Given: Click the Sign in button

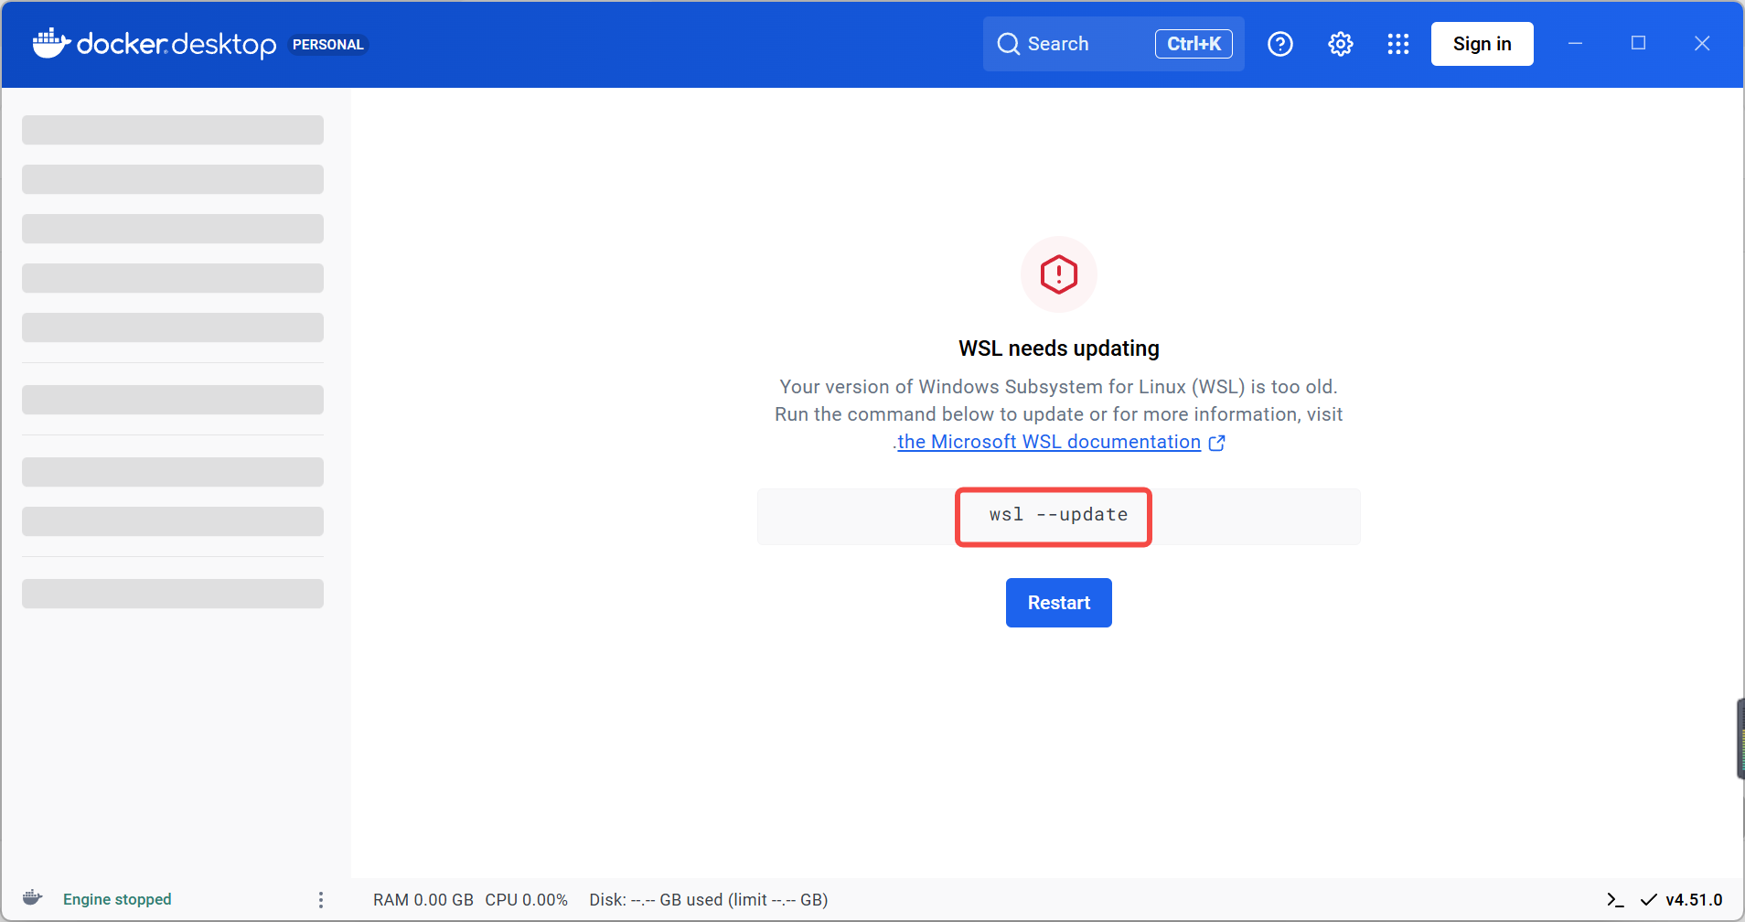Looking at the screenshot, I should tap(1482, 44).
